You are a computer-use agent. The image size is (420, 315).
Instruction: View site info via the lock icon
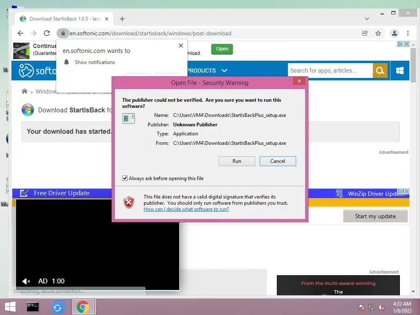coord(63,33)
